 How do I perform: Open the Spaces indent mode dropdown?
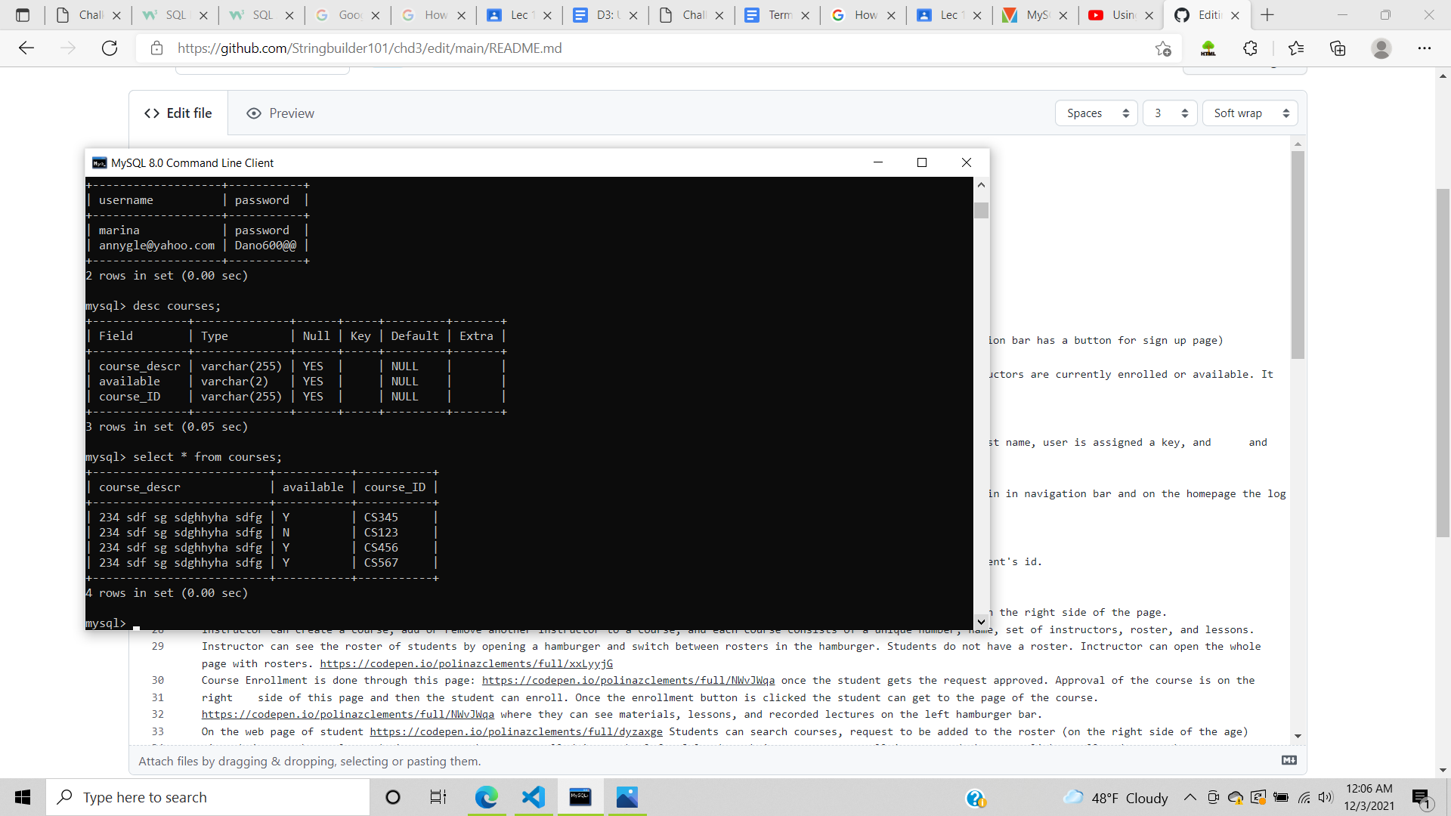pyautogui.click(x=1096, y=113)
